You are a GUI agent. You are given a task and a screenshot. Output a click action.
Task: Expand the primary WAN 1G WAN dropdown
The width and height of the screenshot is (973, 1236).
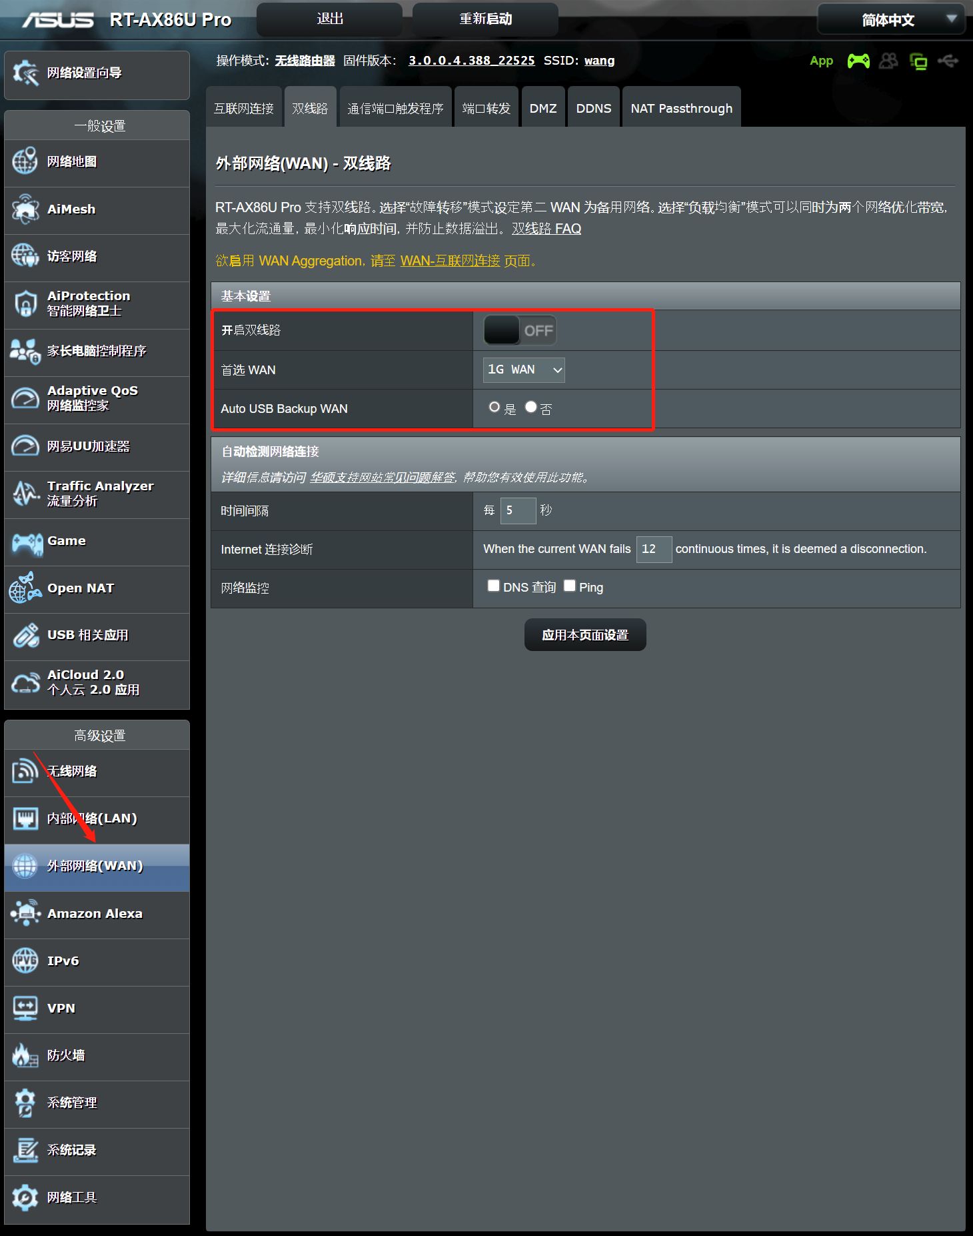tap(524, 370)
